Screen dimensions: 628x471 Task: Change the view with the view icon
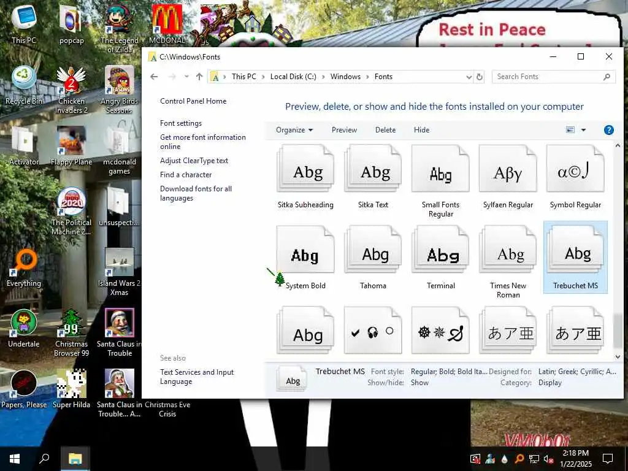(570, 130)
